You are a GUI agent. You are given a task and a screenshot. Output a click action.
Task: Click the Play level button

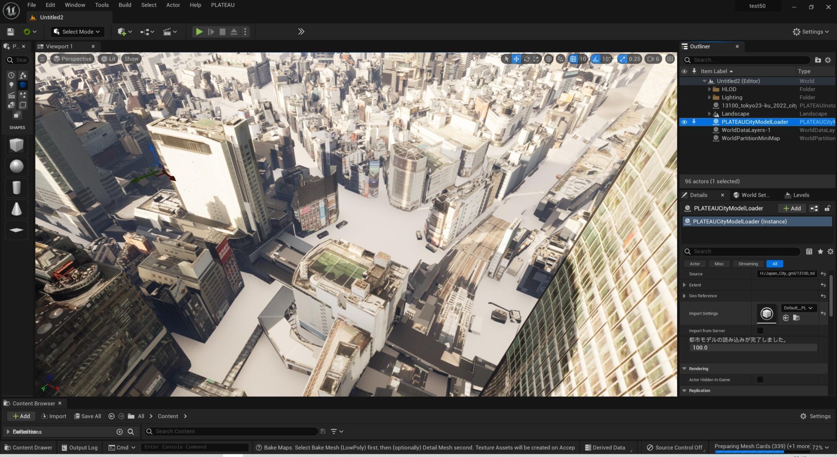click(199, 31)
